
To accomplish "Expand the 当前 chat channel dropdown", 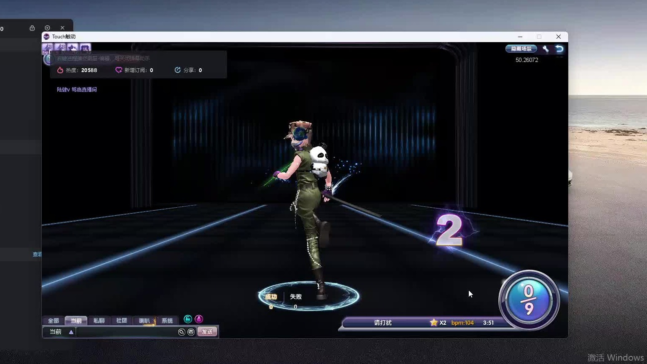I will pos(71,332).
